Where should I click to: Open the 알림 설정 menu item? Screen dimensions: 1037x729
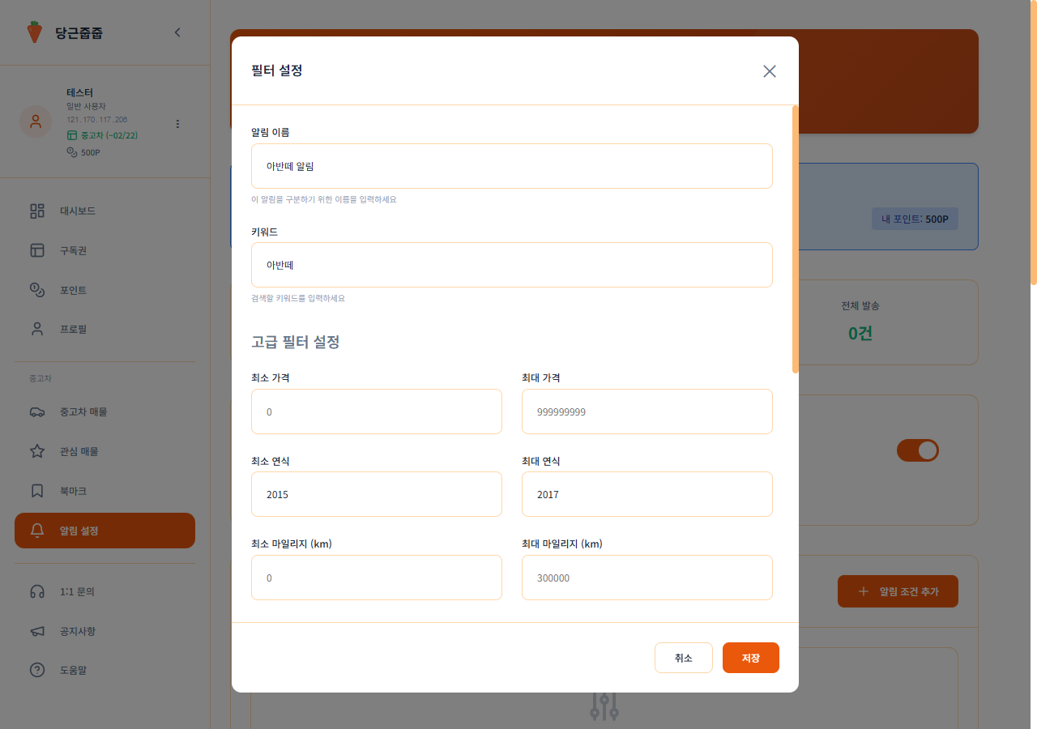(x=77, y=531)
